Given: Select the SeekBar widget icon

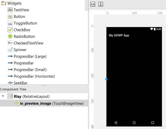Looking at the screenshot, I should 10,83.
